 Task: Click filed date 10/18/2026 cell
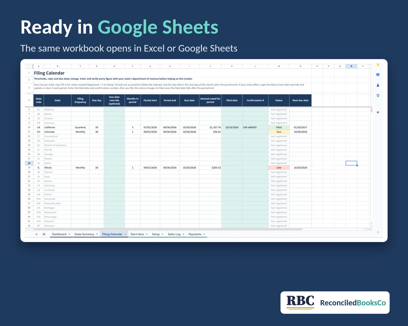coord(232,127)
